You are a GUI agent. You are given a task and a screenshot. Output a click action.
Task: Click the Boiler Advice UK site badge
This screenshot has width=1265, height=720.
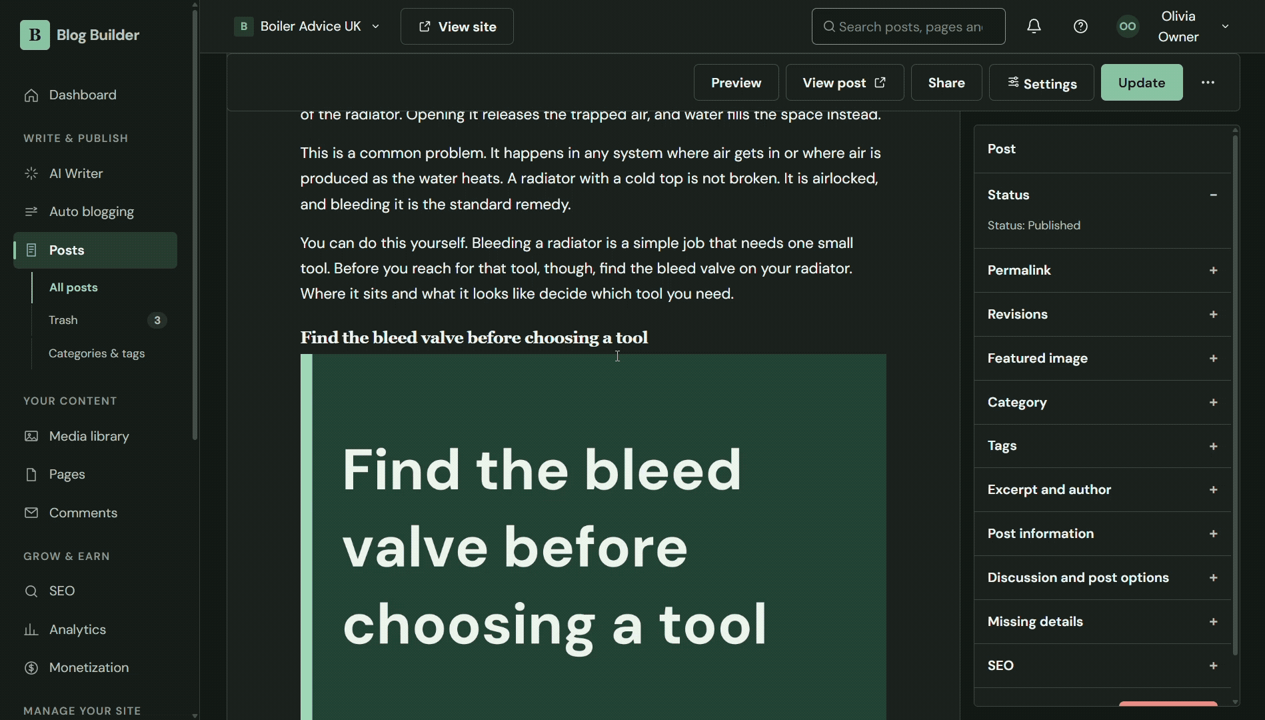244,27
